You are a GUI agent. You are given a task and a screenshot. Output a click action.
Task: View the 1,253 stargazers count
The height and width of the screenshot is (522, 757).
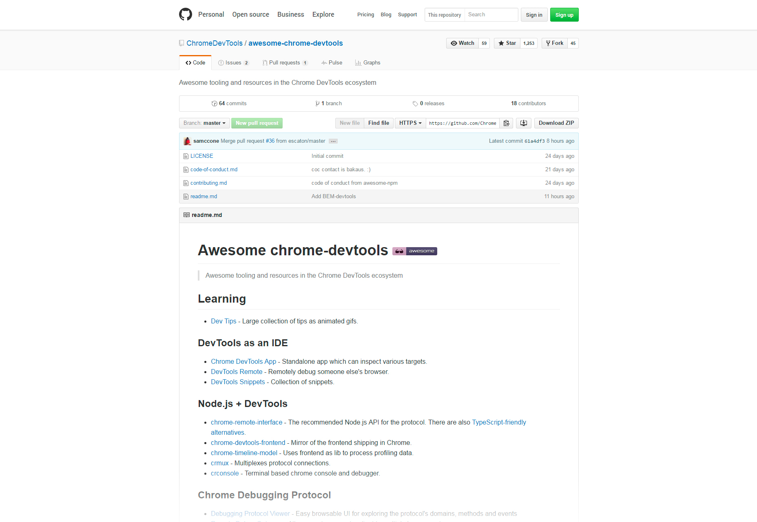click(x=529, y=43)
